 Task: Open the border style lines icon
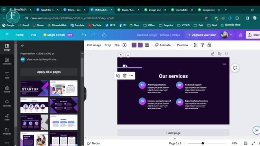[x=147, y=45]
